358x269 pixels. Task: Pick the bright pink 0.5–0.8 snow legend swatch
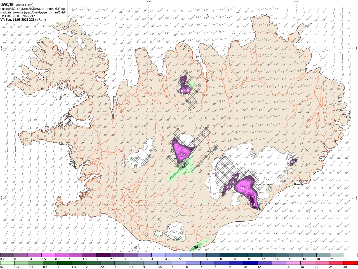[48, 255]
